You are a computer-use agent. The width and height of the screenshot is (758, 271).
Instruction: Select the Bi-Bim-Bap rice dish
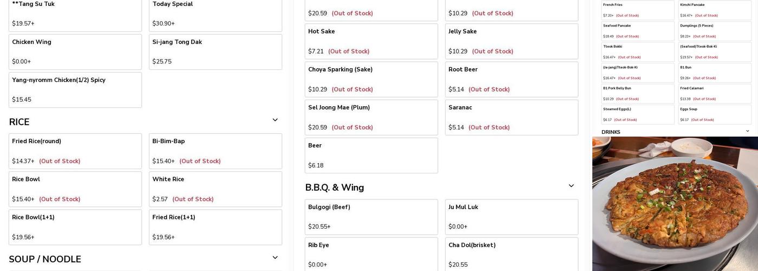[215, 151]
